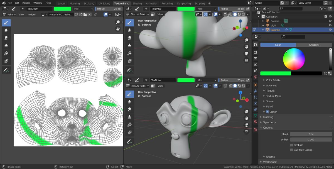Switch to the UV Editing workspace tab
The image size is (334, 169).
click(104, 3)
